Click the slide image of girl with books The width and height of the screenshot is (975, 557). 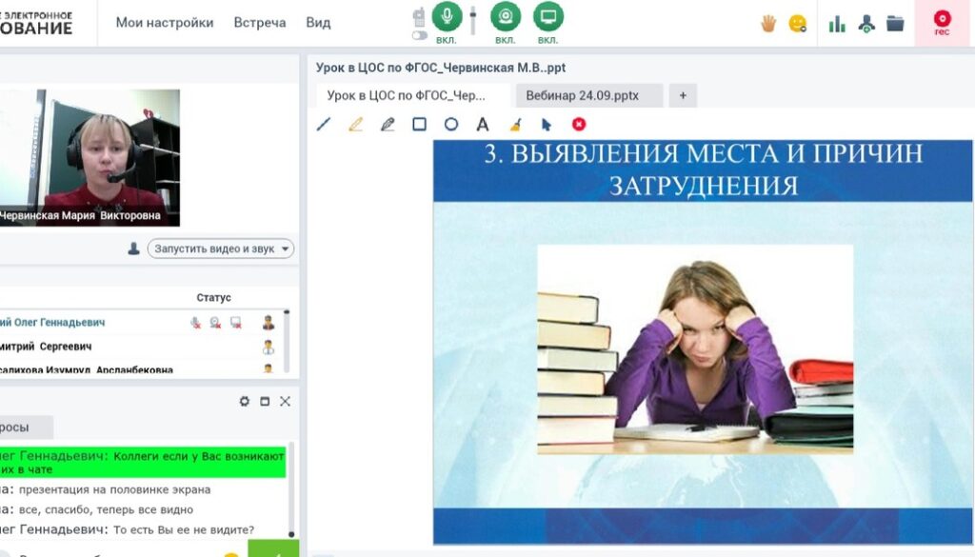coord(695,349)
